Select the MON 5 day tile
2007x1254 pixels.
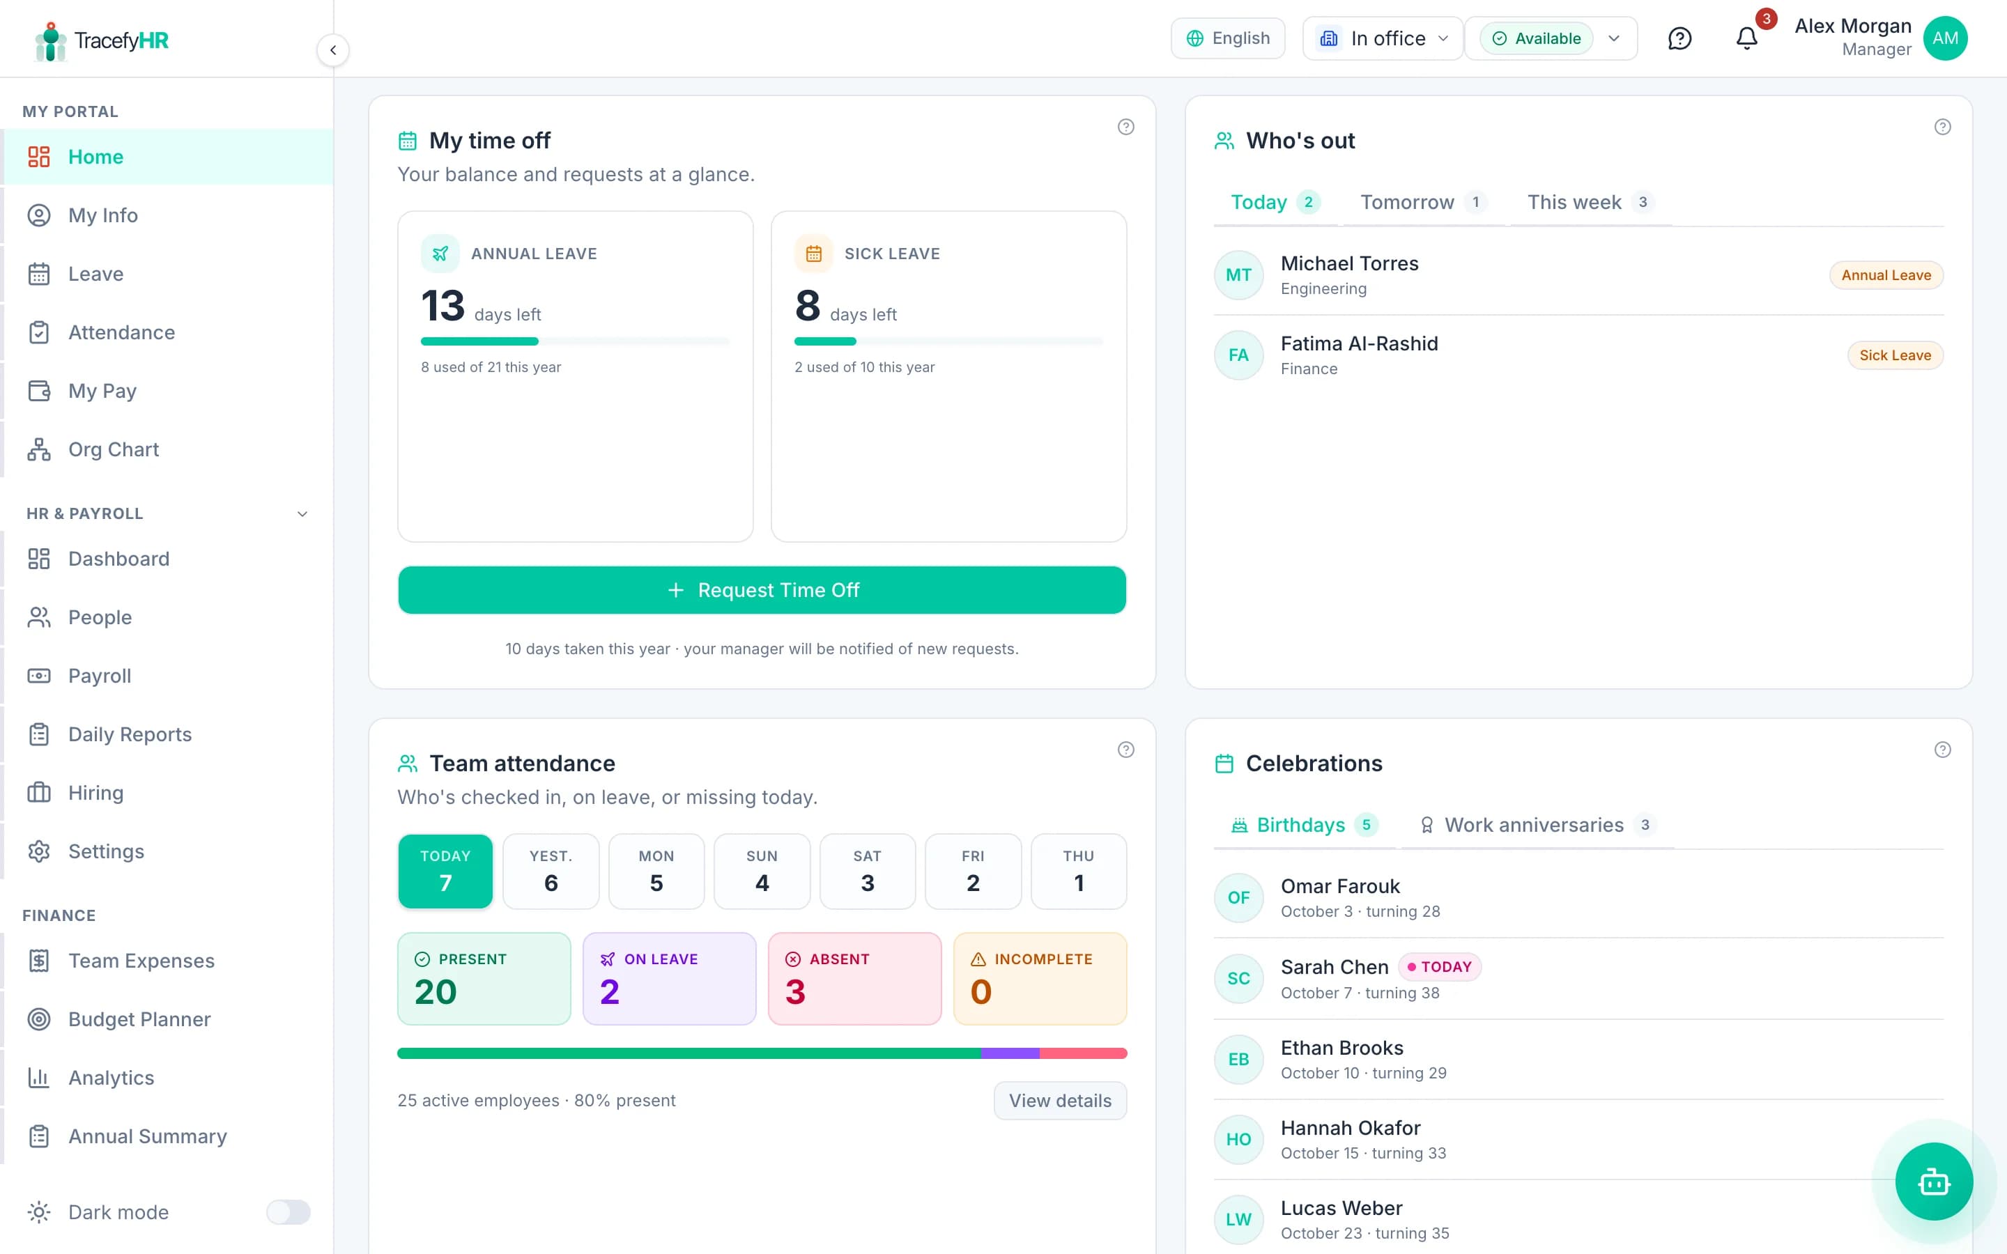(656, 871)
